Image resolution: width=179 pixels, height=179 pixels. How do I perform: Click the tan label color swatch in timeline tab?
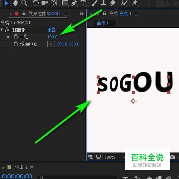tap(9, 167)
